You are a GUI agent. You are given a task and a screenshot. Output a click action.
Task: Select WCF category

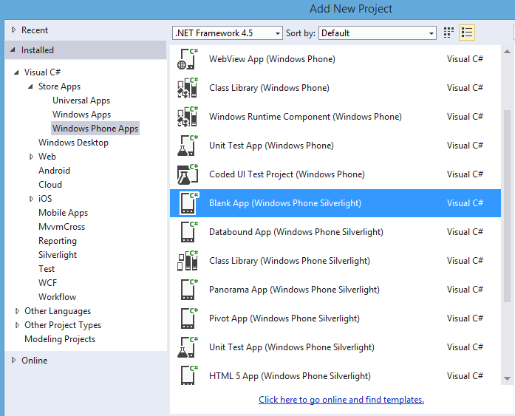(x=47, y=283)
